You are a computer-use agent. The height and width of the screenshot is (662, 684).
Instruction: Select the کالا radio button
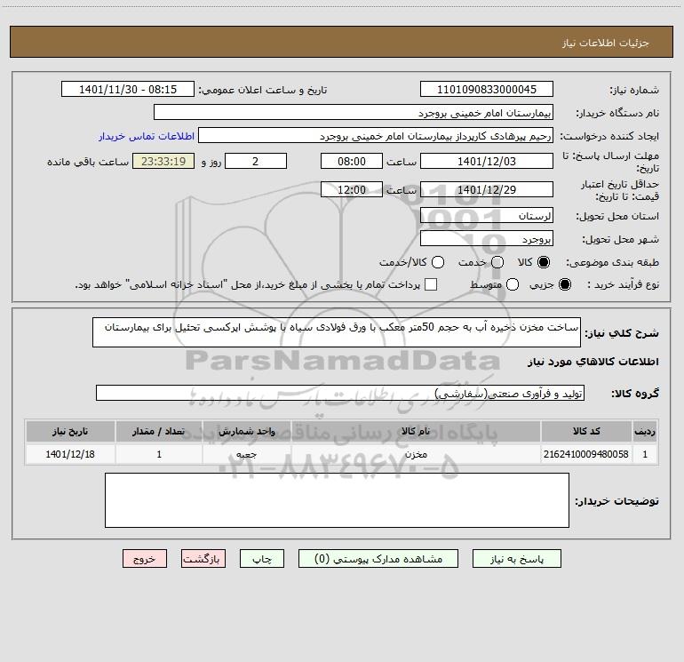tap(544, 262)
